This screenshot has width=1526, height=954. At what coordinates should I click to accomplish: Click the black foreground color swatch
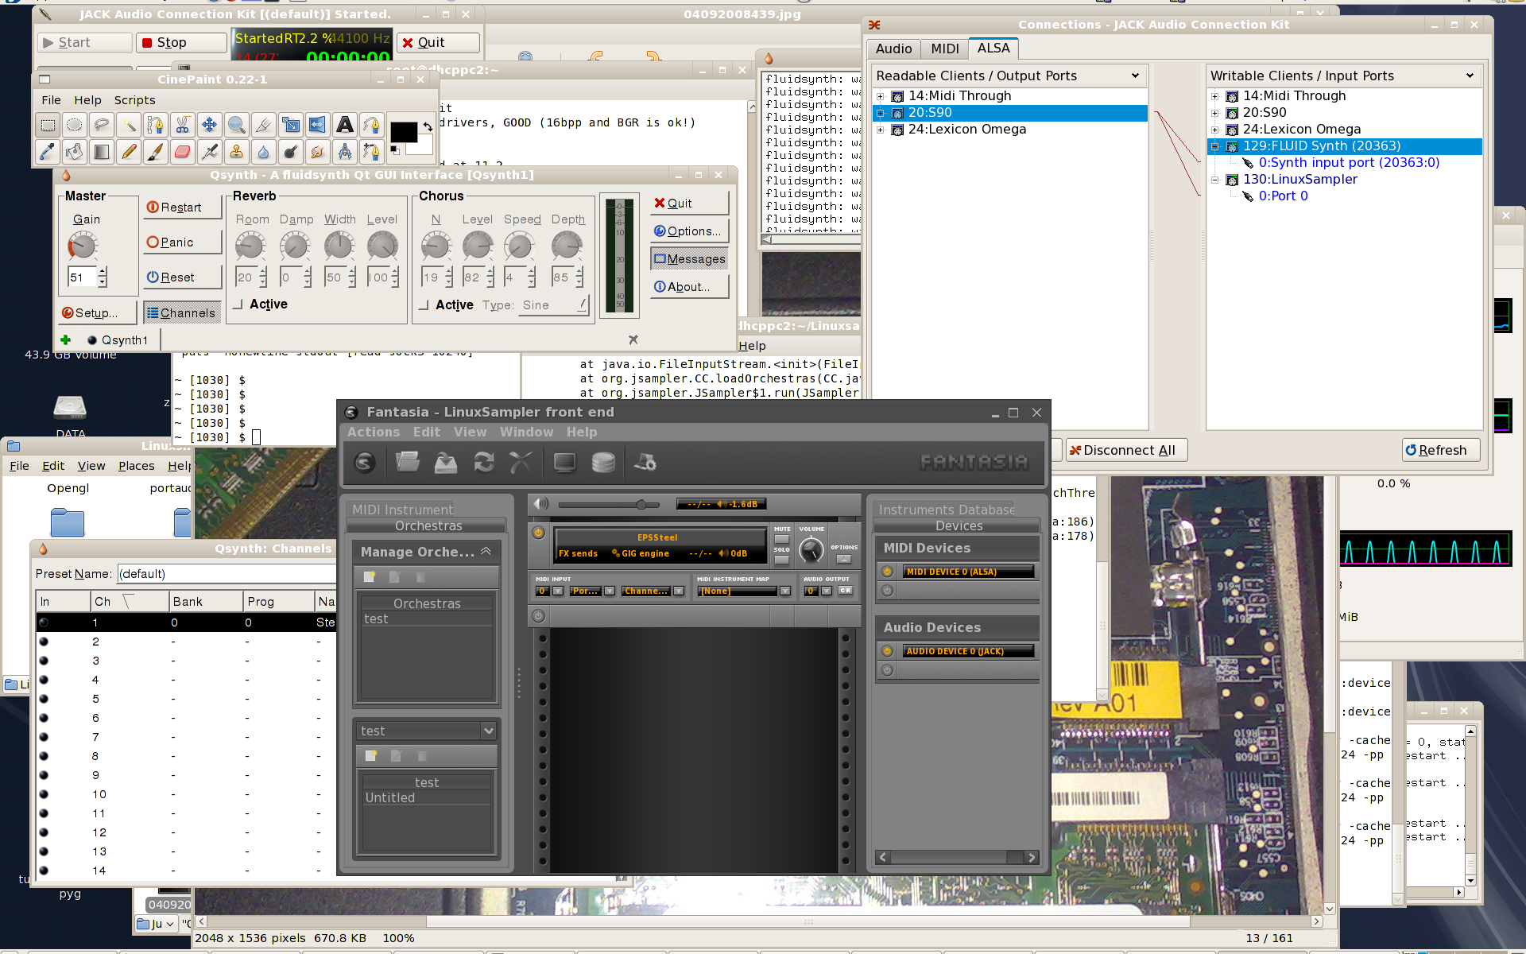pos(403,132)
